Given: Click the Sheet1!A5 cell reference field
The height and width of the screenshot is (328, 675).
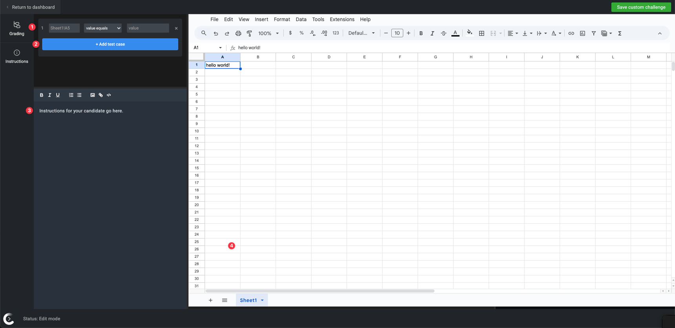Looking at the screenshot, I should [x=64, y=28].
